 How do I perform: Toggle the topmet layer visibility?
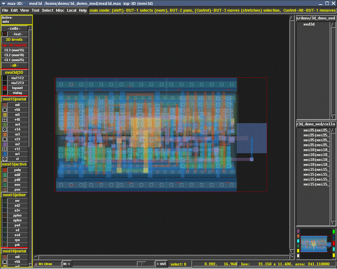pyautogui.click(x=4, y=88)
